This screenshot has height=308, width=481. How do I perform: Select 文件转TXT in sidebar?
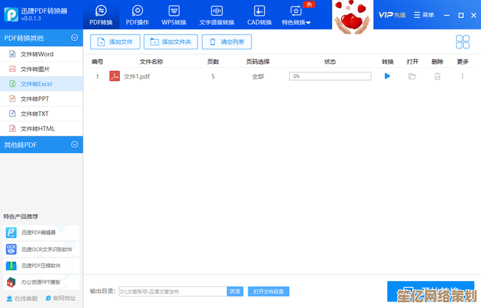point(42,114)
